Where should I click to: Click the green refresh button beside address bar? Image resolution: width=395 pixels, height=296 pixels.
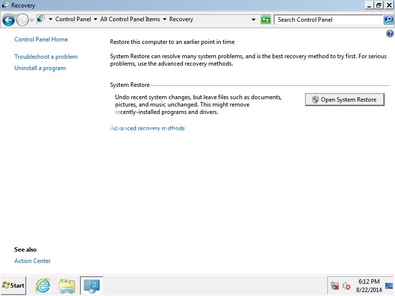(x=266, y=19)
